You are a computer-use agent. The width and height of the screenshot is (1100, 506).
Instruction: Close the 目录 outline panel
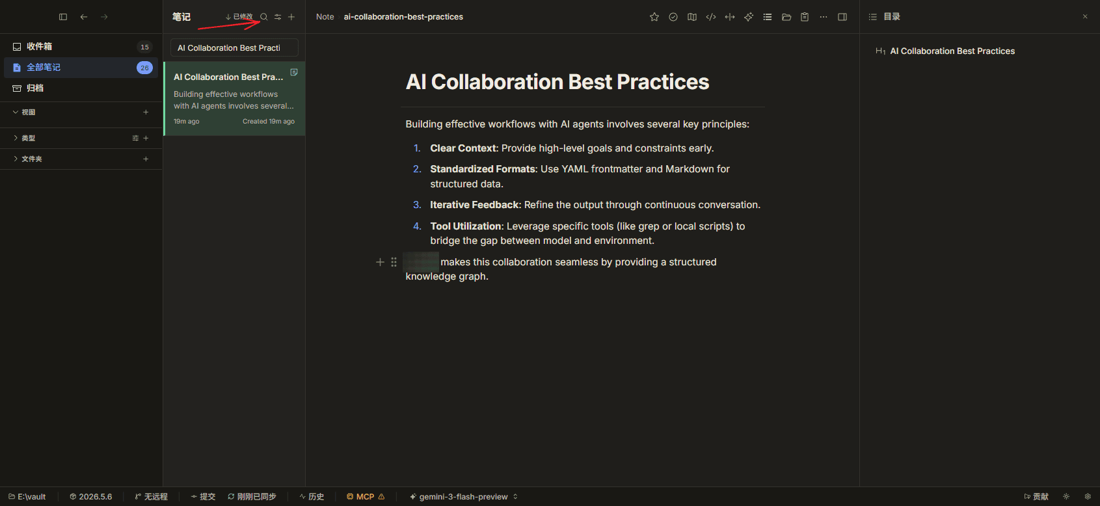[x=1085, y=17]
